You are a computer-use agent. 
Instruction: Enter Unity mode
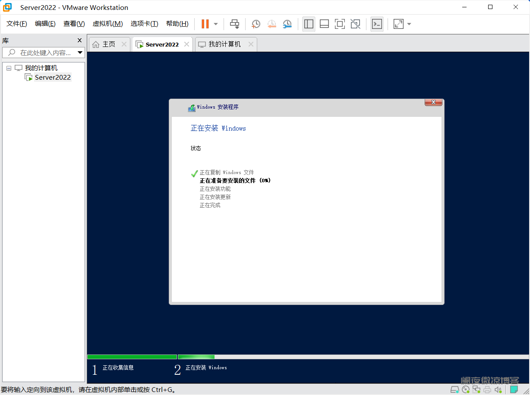click(355, 24)
